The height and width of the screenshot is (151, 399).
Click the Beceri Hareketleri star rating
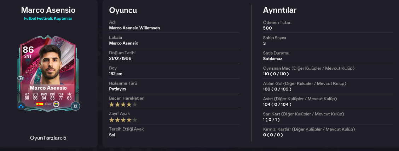pyautogui.click(x=123, y=105)
